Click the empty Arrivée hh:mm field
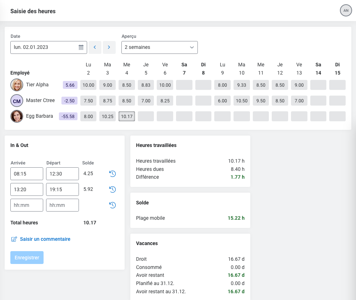This screenshot has height=300, width=356. click(27, 205)
